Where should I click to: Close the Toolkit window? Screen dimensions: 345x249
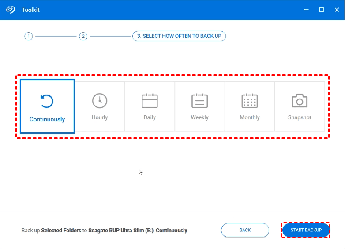click(x=337, y=10)
